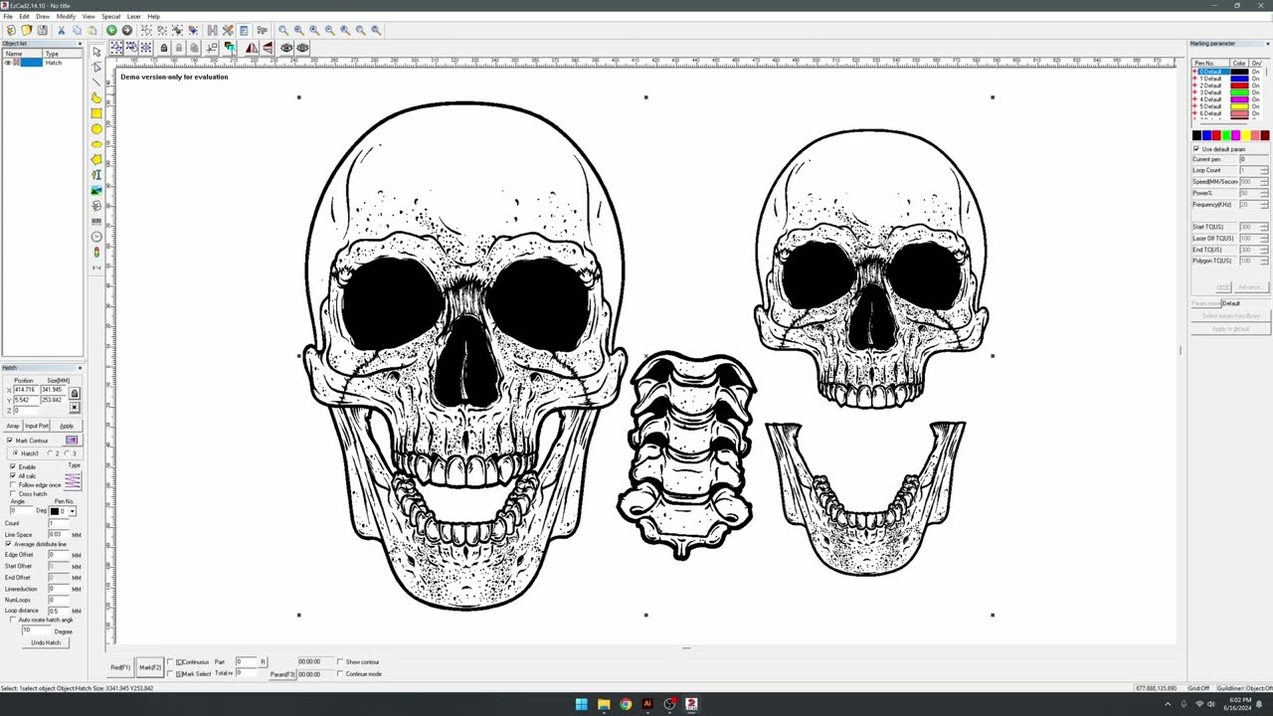Click the first lock object icon
The image size is (1273, 716).
coord(164,48)
